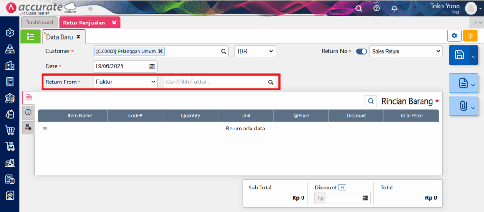Remove Pelanggan Umum from Customer field
The image size is (484, 212).
(x=160, y=51)
